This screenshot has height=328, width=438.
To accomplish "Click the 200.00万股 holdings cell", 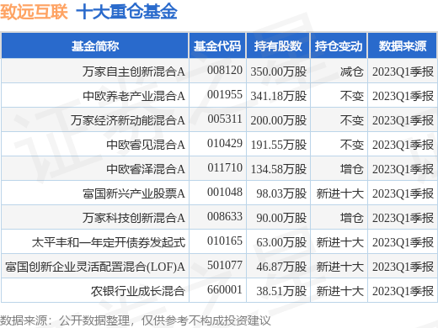I will (x=279, y=120).
